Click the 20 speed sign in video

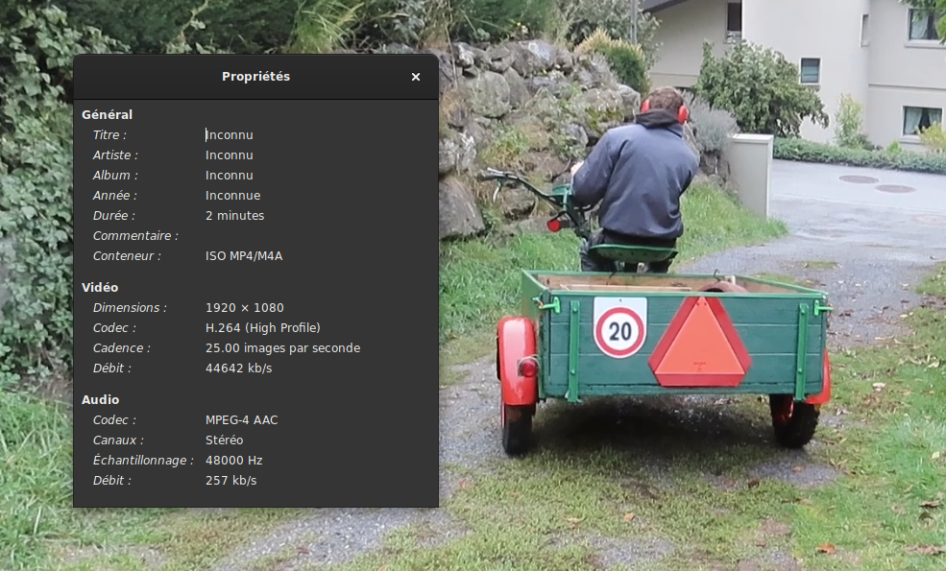[619, 331]
